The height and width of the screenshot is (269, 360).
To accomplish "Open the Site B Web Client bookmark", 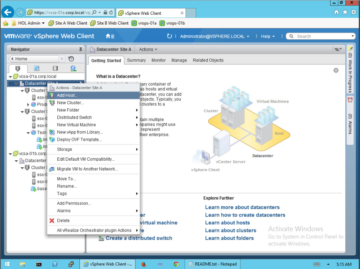I will point(109,23).
